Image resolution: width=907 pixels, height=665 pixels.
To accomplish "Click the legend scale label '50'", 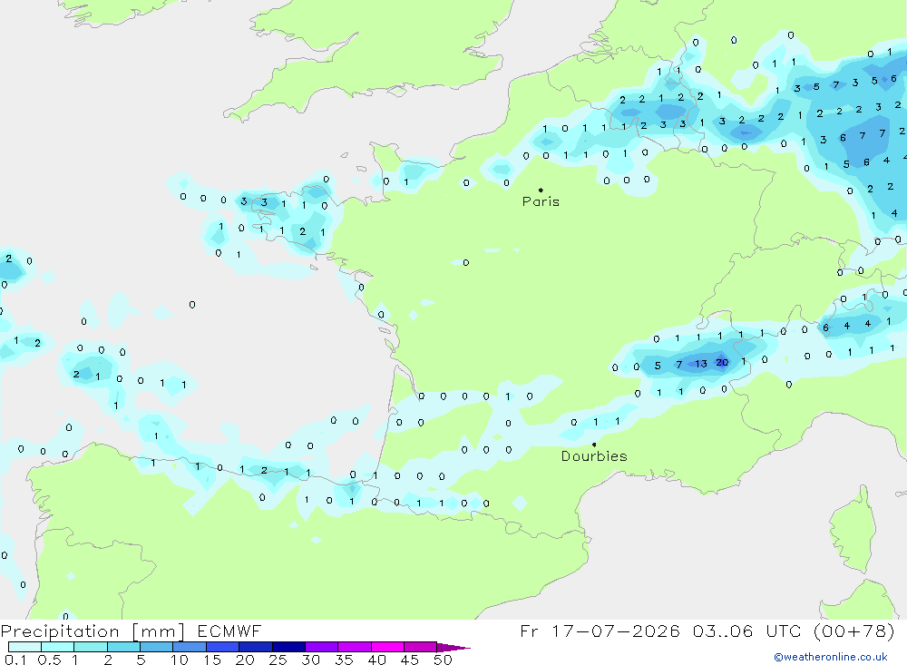I will [443, 660].
